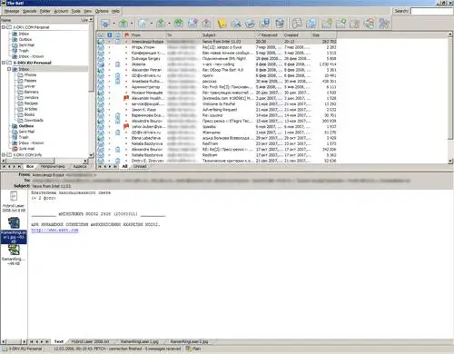Click the get new mail toolbar icon

click(105, 23)
